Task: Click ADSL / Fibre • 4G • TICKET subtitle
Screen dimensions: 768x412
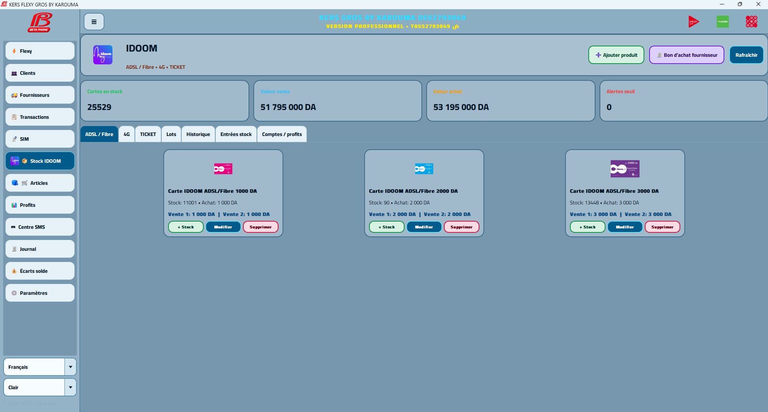Action: tap(156, 67)
